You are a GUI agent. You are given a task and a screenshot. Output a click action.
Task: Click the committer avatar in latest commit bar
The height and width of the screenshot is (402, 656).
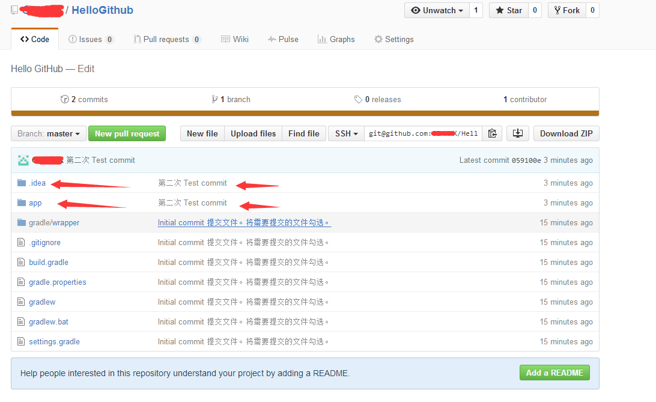click(23, 160)
